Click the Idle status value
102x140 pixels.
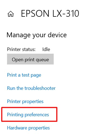click(x=46, y=49)
